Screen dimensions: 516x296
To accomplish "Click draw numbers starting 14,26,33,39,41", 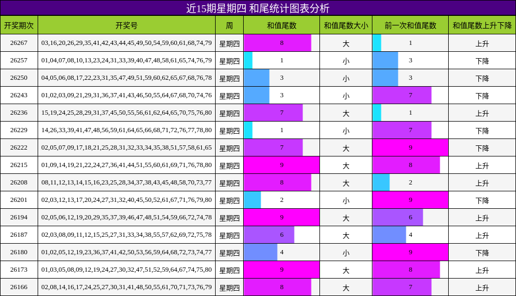I will (127, 130).
